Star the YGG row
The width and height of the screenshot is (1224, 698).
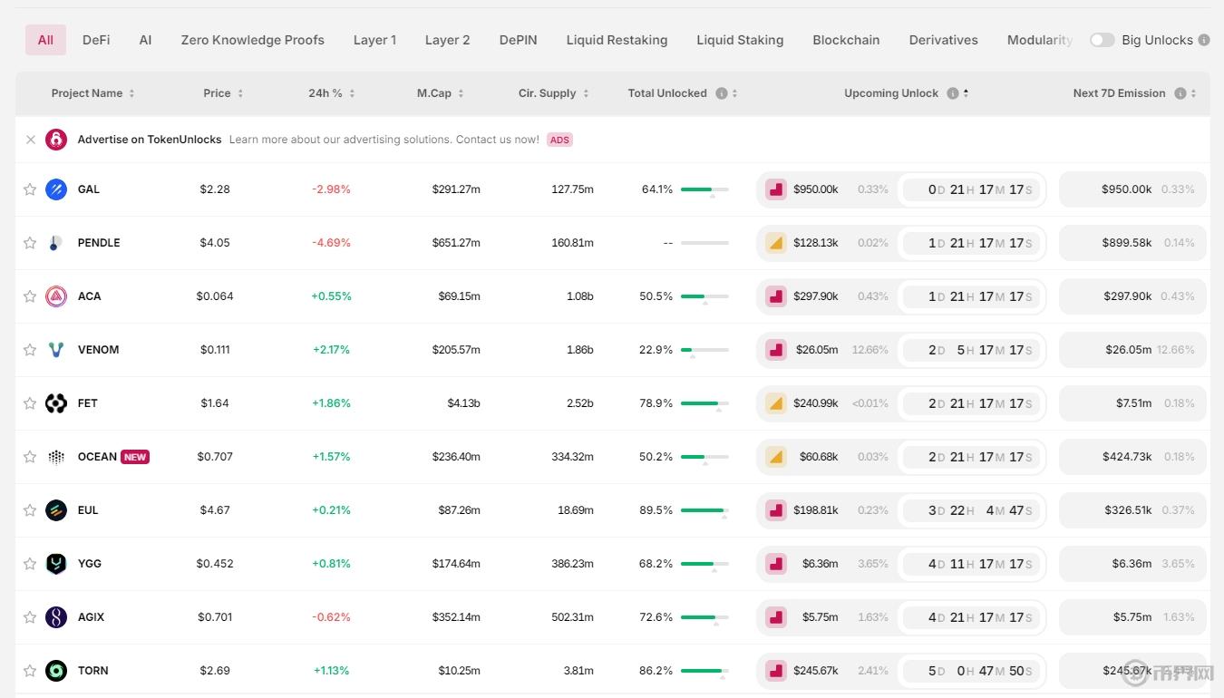coord(30,564)
